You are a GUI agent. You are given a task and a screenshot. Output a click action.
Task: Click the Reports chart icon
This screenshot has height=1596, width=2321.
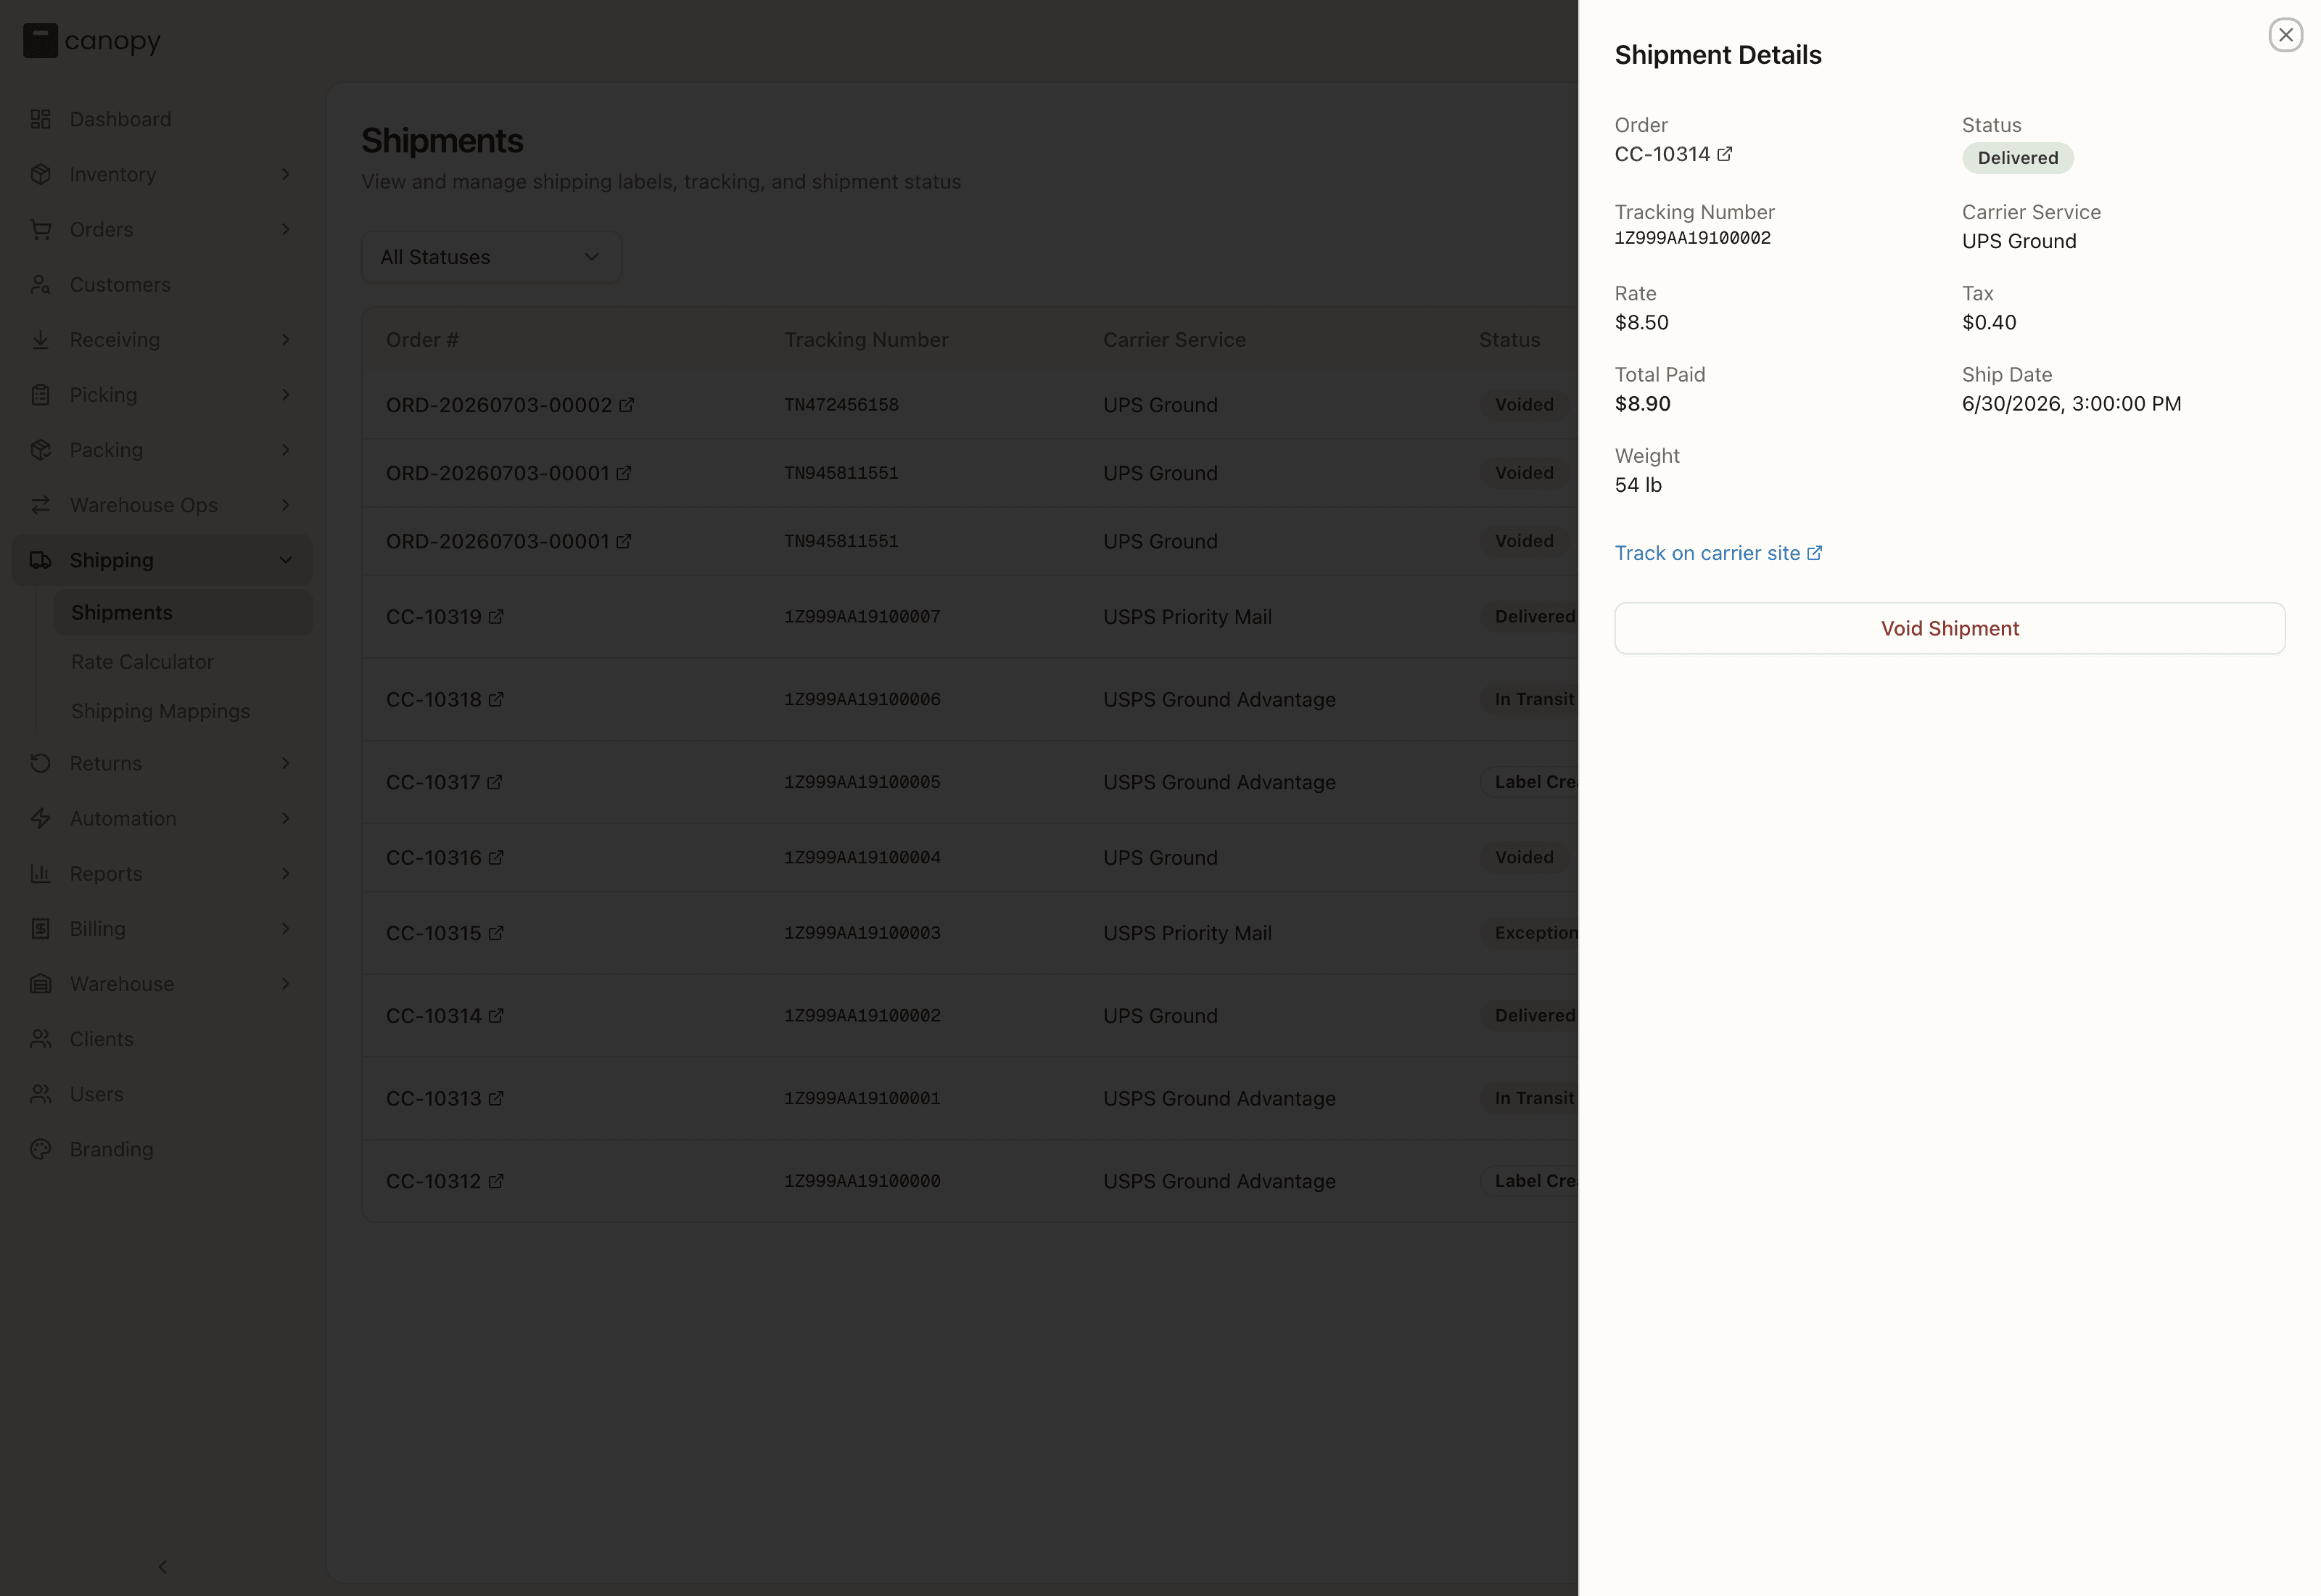(40, 873)
